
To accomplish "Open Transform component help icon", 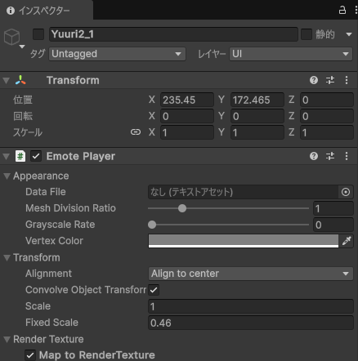I will click(x=314, y=80).
